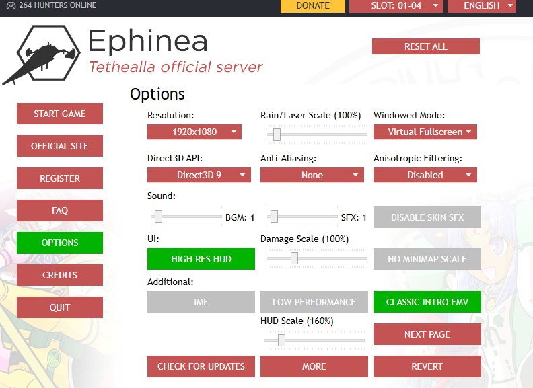
Task: Open the Direct3D API dropdown
Action: (199, 175)
